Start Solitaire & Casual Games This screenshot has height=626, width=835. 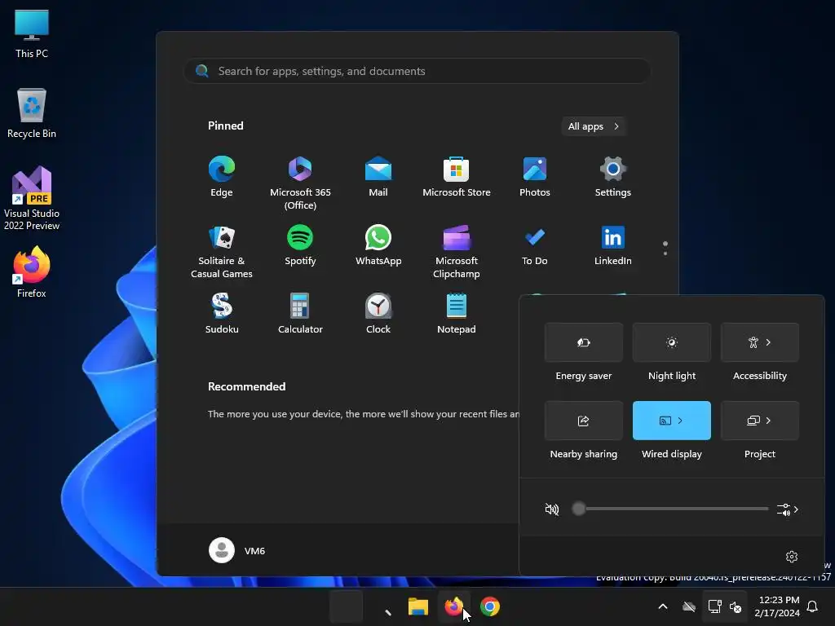coord(222,252)
